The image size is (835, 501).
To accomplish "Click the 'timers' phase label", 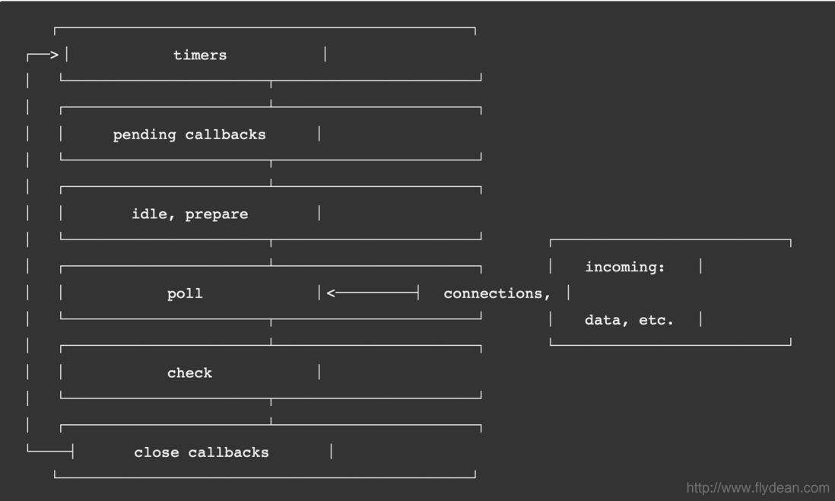I will [x=200, y=55].
